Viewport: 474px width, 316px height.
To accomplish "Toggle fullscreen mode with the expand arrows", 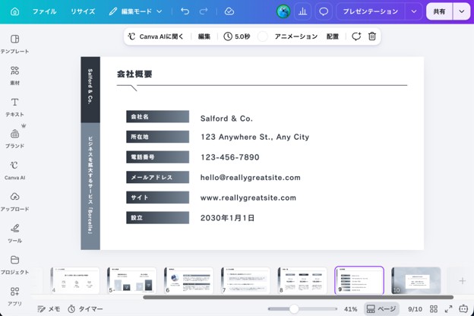I will [x=448, y=308].
